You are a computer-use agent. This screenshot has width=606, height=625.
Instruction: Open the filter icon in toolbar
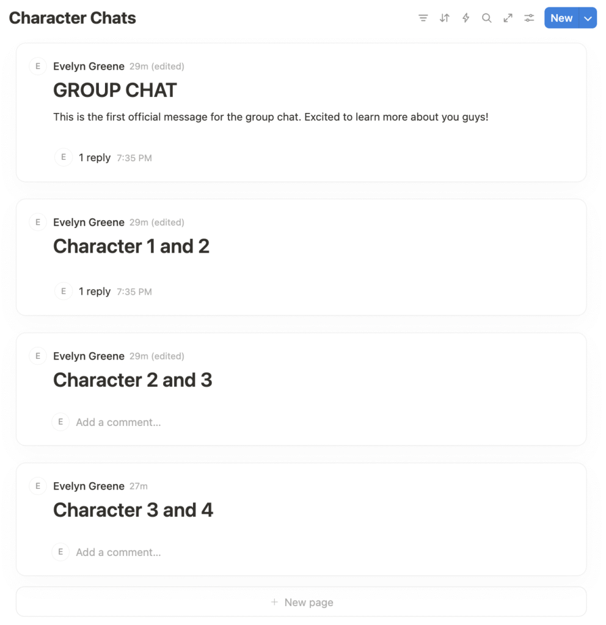(x=423, y=18)
